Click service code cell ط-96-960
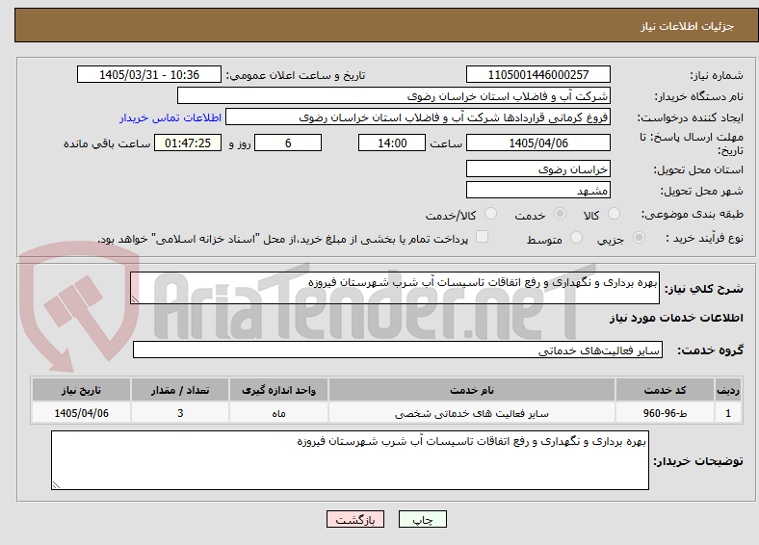 coord(666,413)
